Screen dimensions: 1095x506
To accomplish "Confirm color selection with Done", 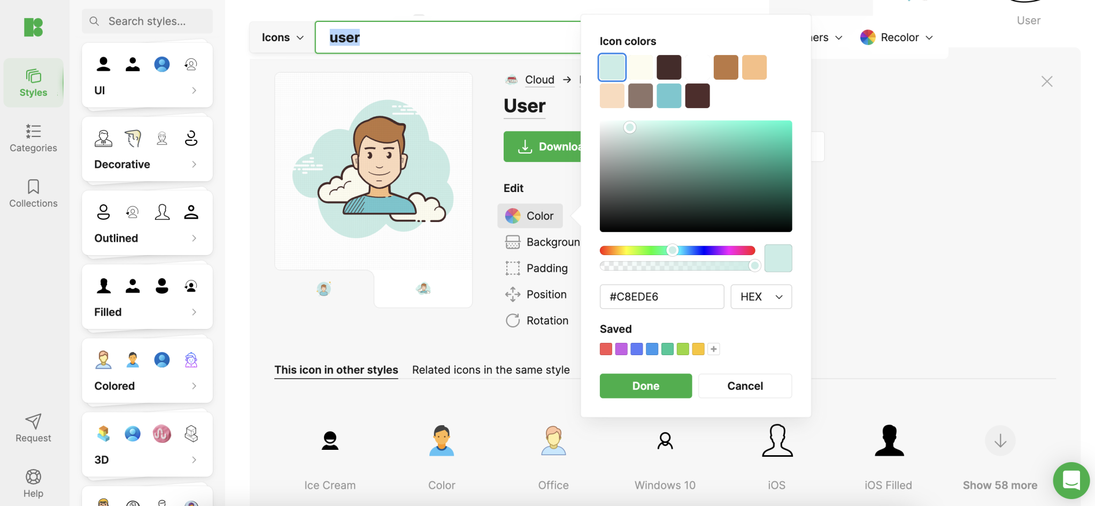I will pyautogui.click(x=645, y=386).
